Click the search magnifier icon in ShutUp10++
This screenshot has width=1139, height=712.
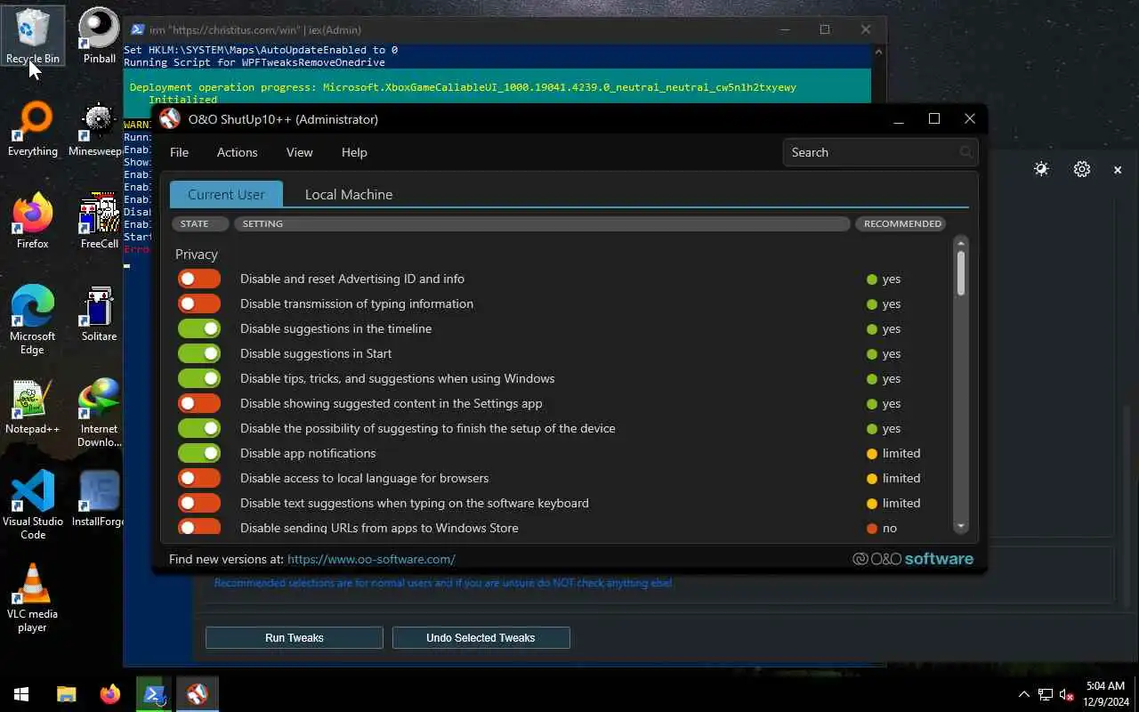click(966, 152)
